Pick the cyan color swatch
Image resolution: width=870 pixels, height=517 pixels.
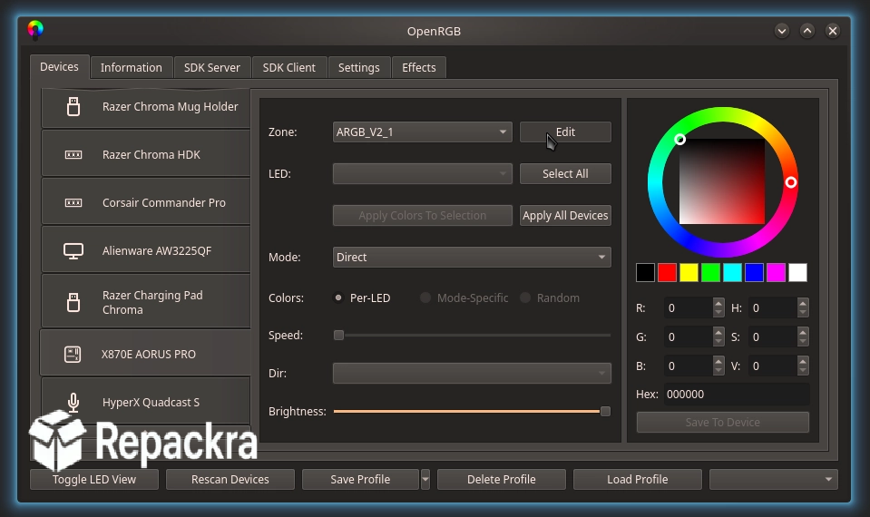[732, 272]
